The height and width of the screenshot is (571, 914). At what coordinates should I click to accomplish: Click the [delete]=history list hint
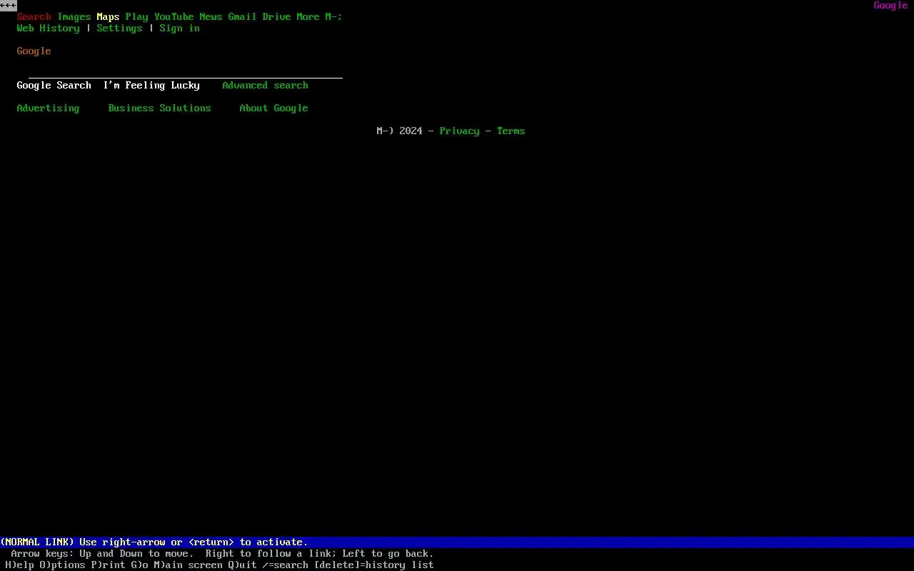(374, 565)
